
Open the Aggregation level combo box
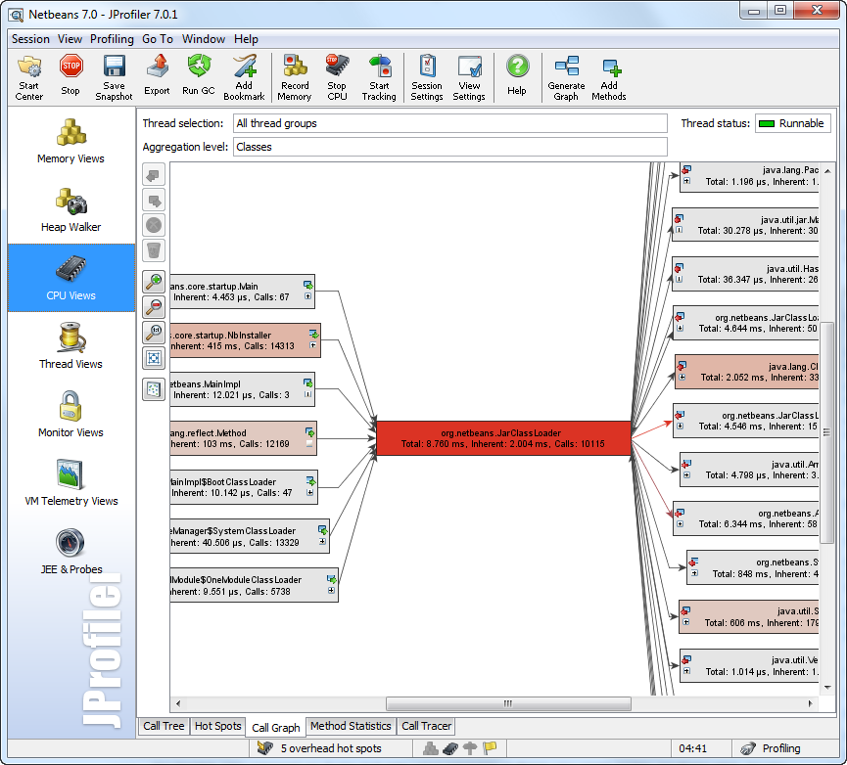[x=450, y=147]
